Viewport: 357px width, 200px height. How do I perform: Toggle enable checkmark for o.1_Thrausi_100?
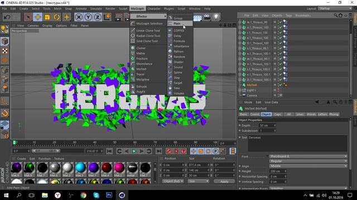click(x=281, y=27)
